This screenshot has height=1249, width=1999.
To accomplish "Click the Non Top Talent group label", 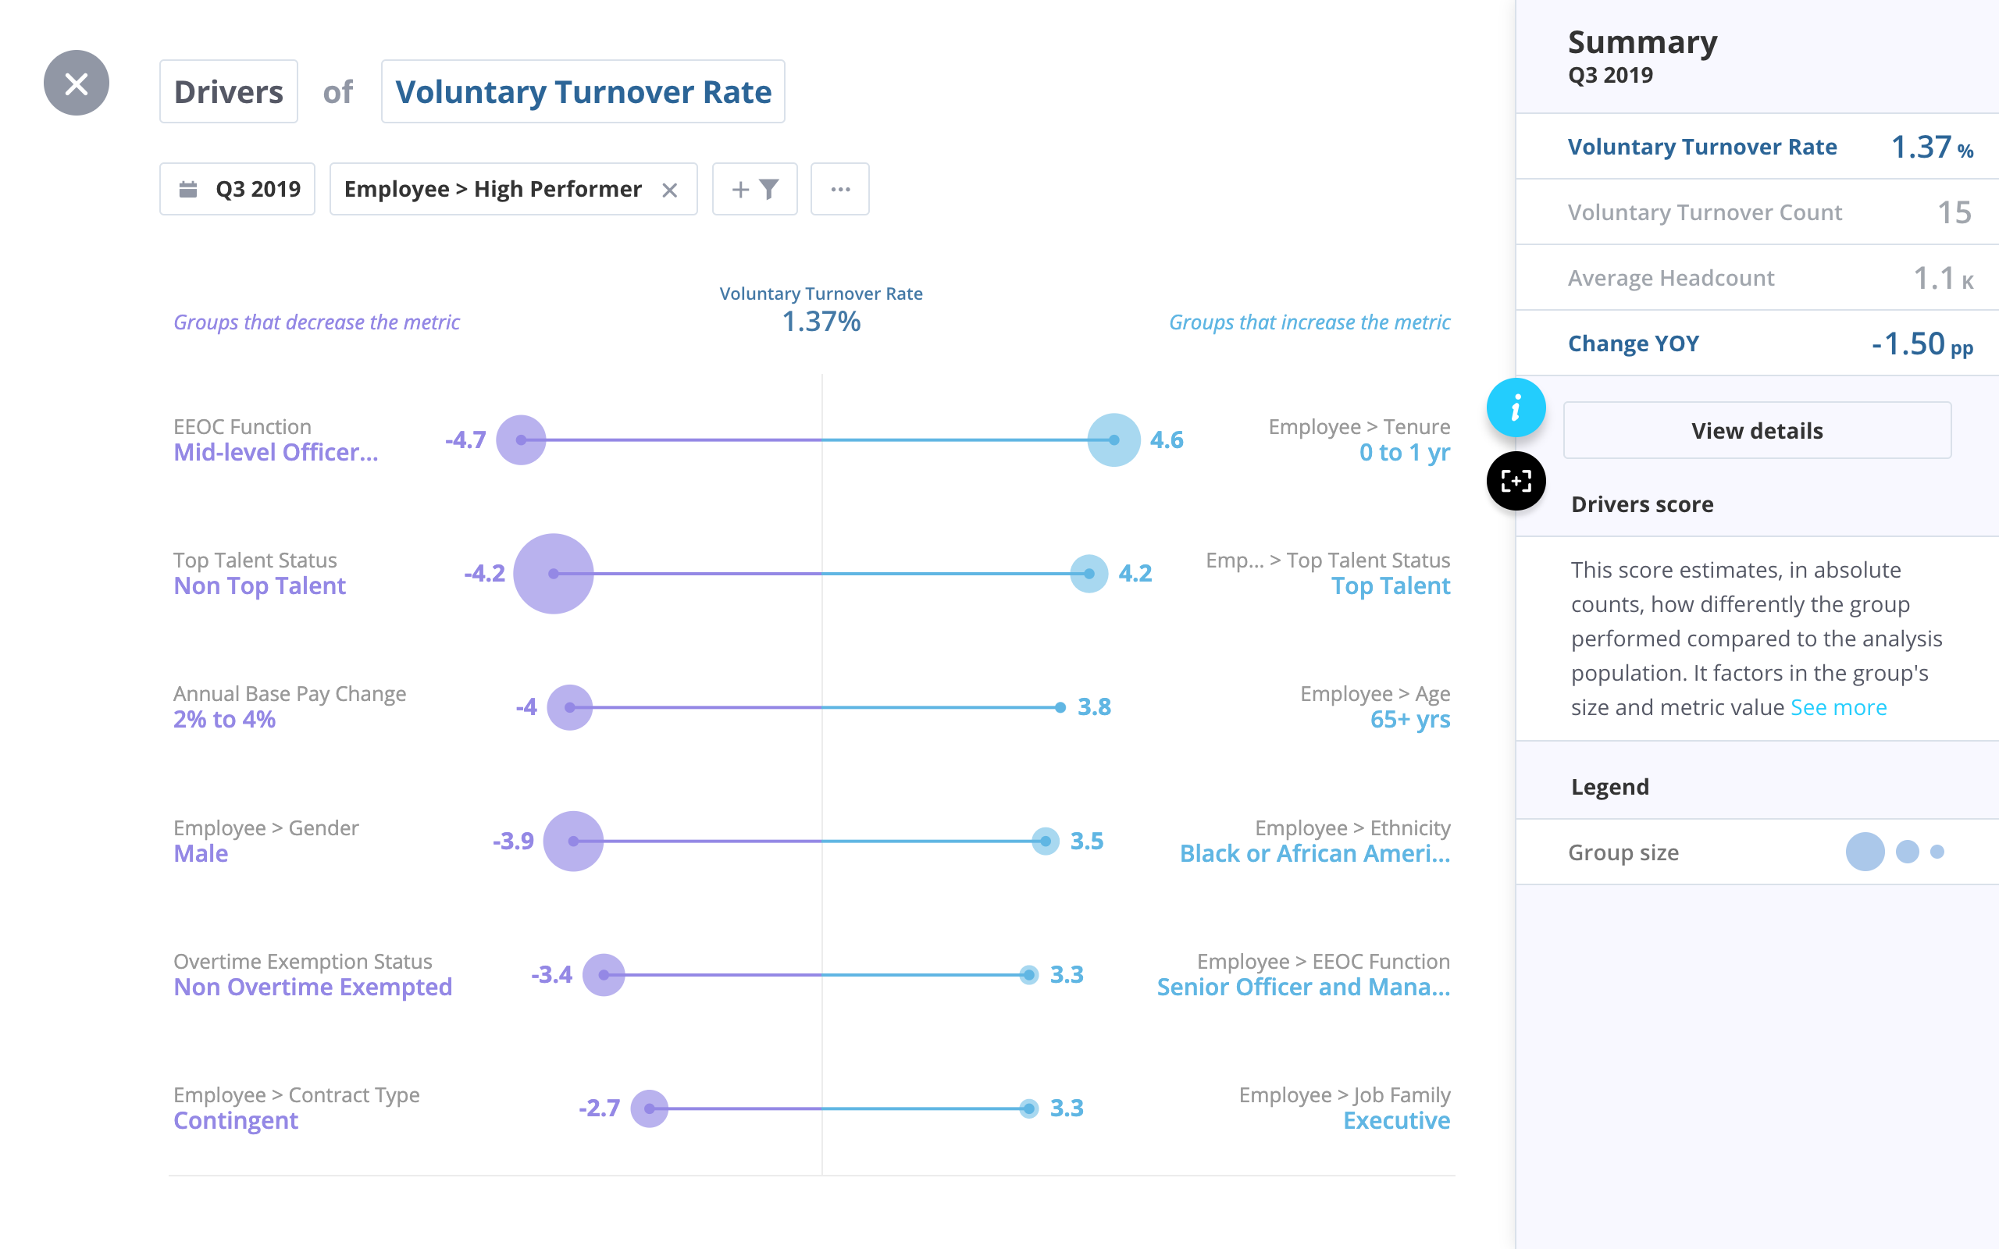I will pyautogui.click(x=259, y=586).
